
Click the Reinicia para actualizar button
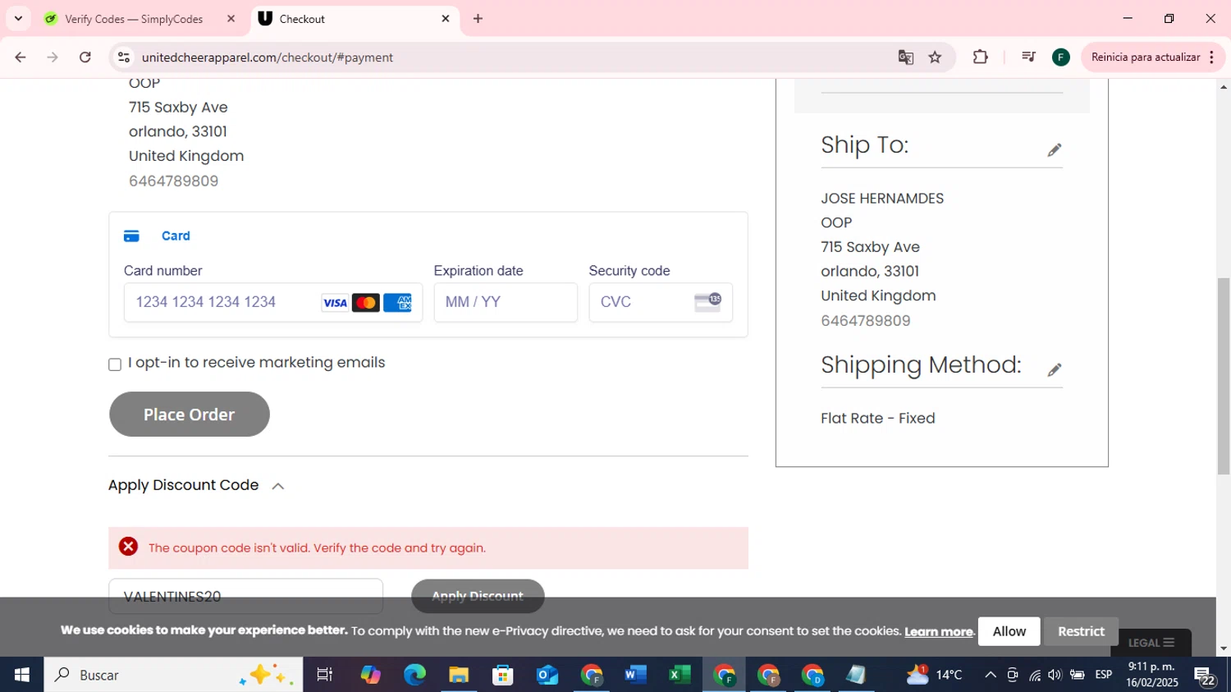[x=1145, y=57]
